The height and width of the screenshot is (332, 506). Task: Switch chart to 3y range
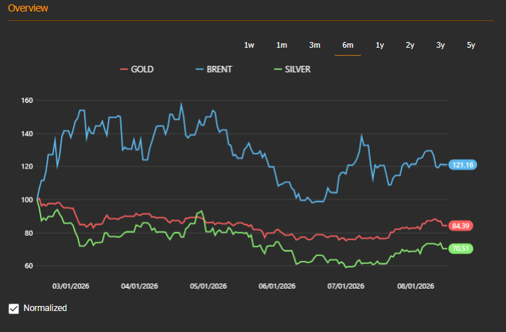(441, 45)
